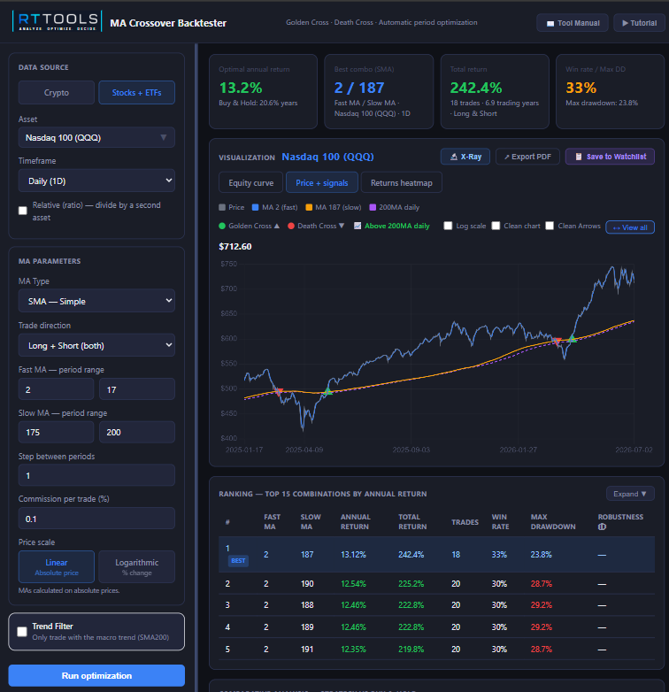This screenshot has height=692, width=669.
Task: Click Optimal annual return 13.2% card
Action: pos(263,92)
